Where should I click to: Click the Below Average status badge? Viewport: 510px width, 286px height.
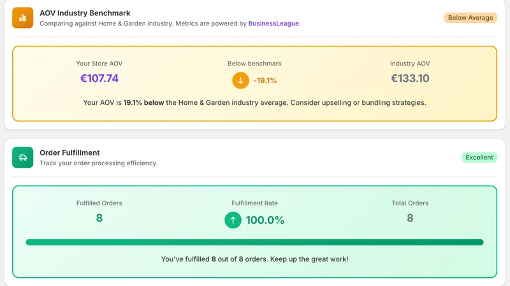point(470,18)
